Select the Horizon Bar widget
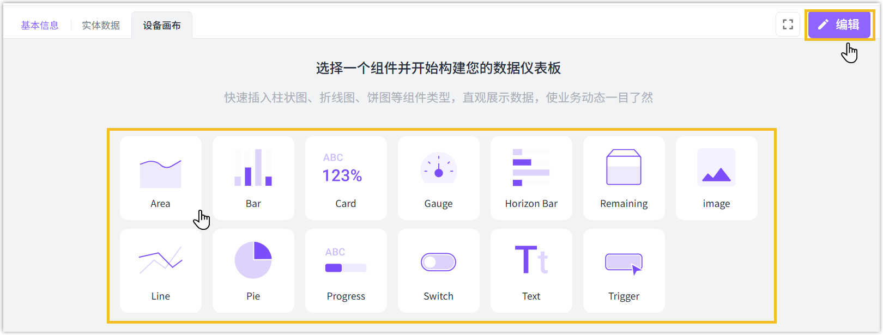 pos(531,178)
